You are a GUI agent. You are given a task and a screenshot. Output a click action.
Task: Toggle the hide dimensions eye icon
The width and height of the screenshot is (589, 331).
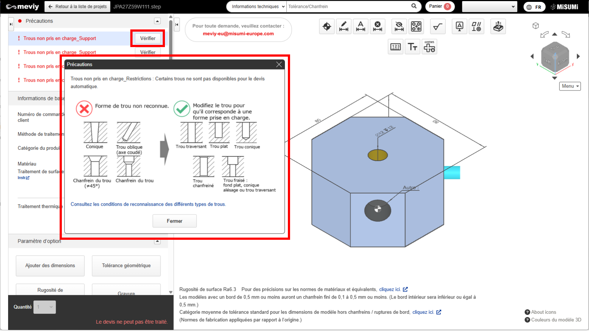[x=399, y=26]
